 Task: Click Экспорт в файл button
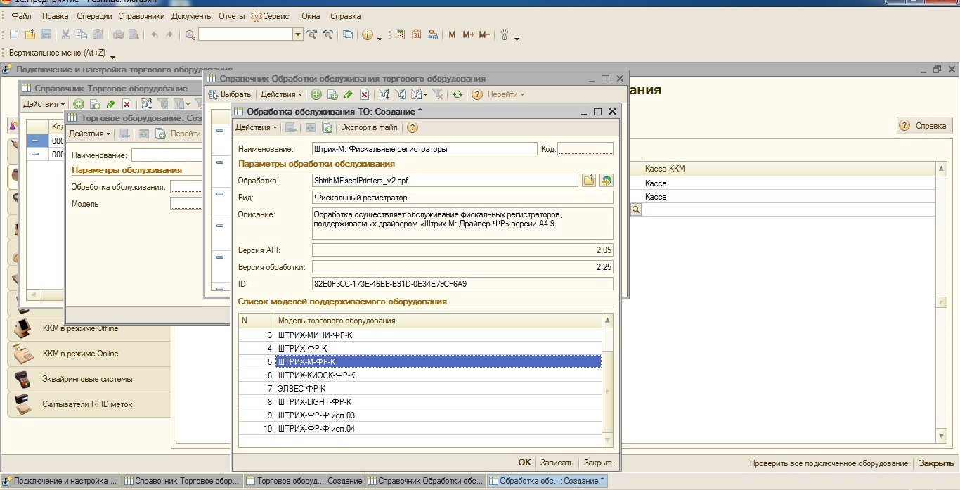369,127
